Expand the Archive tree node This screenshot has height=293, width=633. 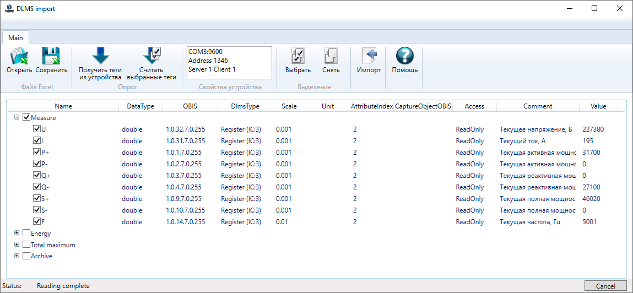click(17, 256)
